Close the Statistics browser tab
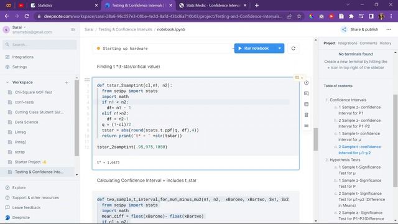The height and width of the screenshot is (224, 398). pos(96,6)
